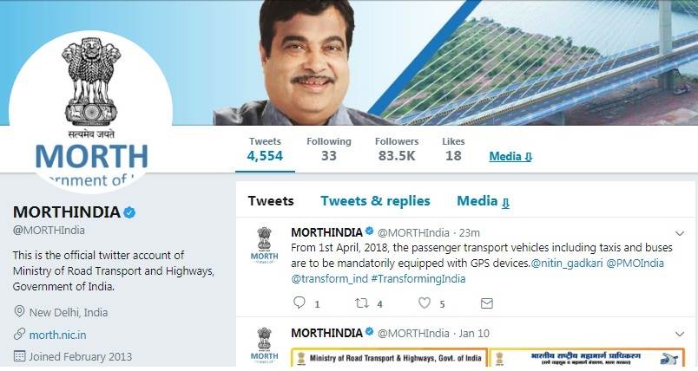The width and height of the screenshot is (698, 371).
Task: Open the large MORTH profile picture
Action: [91, 111]
